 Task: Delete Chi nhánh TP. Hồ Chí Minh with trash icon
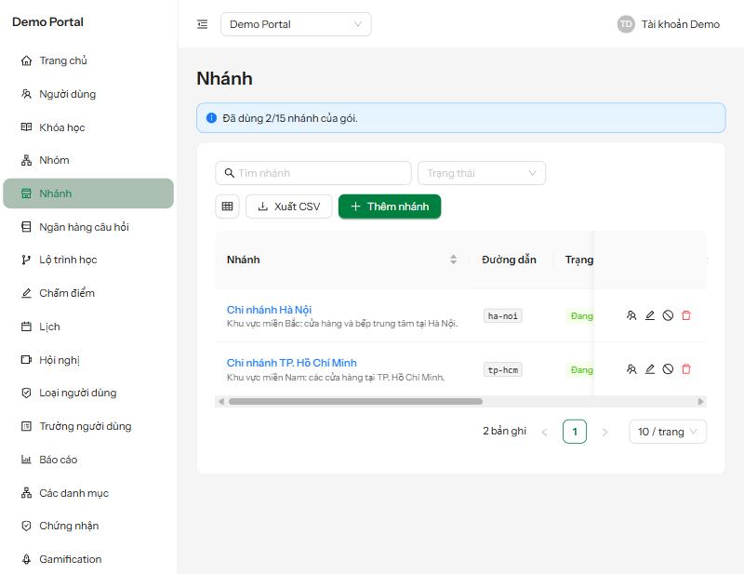pos(686,369)
